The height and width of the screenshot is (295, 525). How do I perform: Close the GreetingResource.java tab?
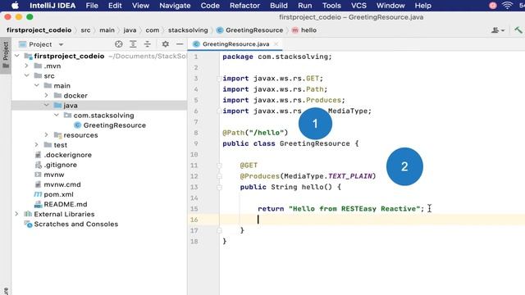(x=276, y=44)
